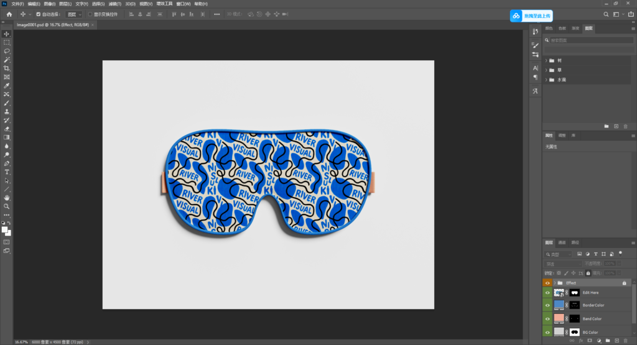
Task: Click the Border Color layer blue thumbnail
Action: click(x=559, y=305)
